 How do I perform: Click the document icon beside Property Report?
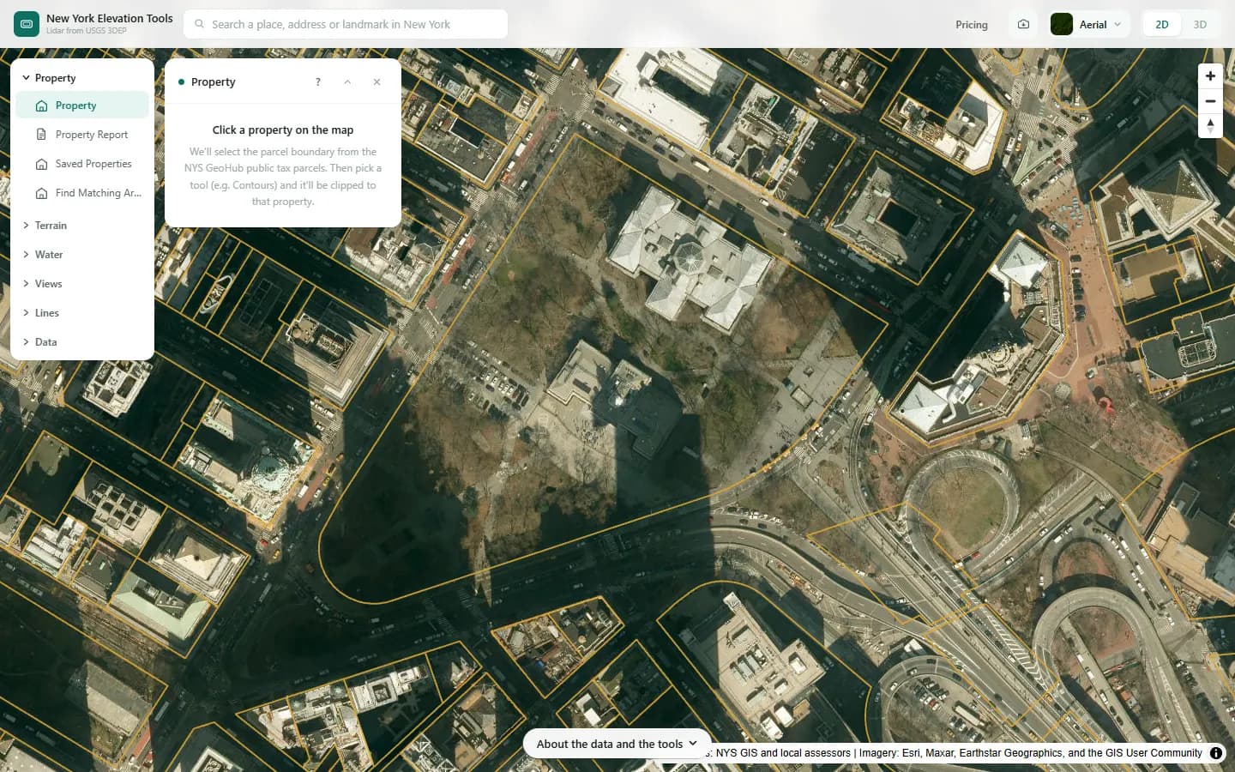[x=41, y=135]
